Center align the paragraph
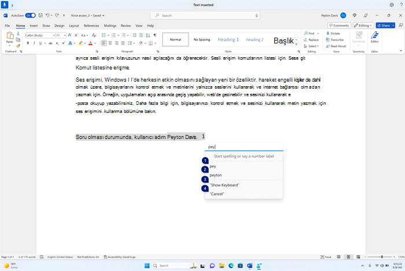Viewport: 405px width, 271px height. click(110, 43)
